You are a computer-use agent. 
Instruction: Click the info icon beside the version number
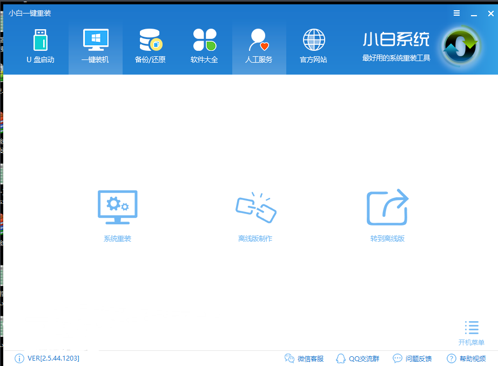(19, 358)
